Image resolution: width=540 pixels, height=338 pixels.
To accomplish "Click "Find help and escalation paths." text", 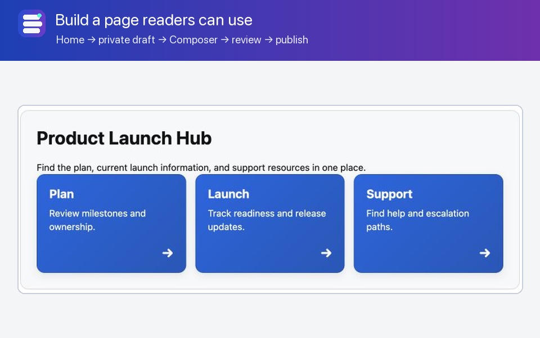I will tap(418, 220).
